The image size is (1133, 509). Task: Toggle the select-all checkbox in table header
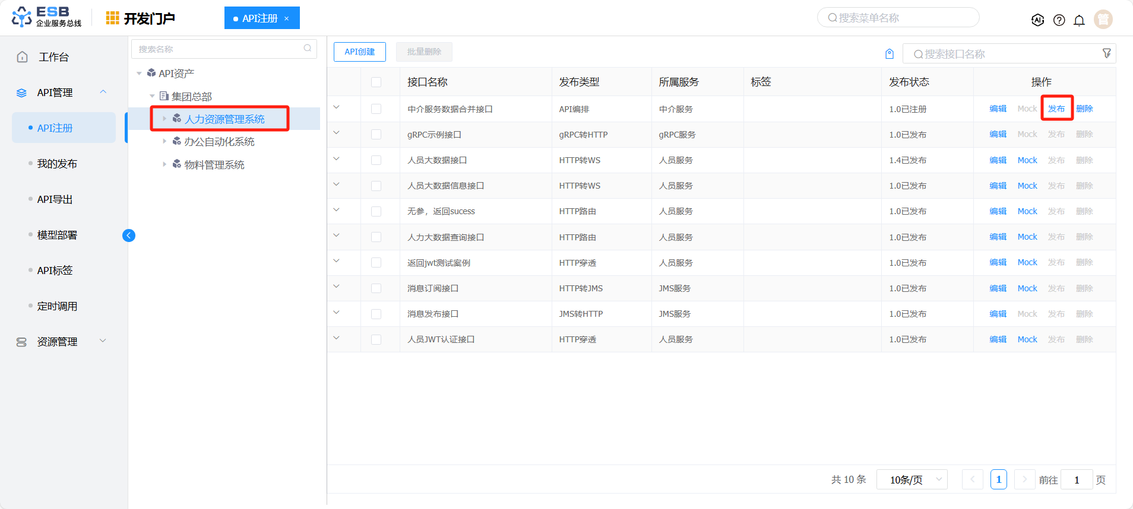(x=376, y=82)
